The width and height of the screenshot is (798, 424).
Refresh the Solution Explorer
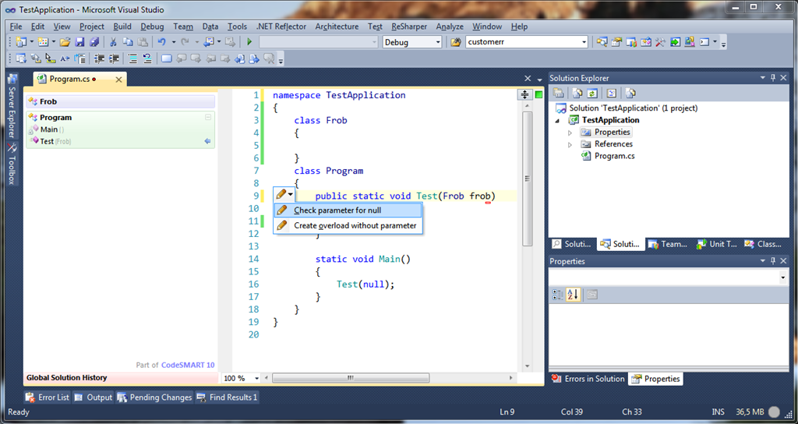click(x=592, y=94)
